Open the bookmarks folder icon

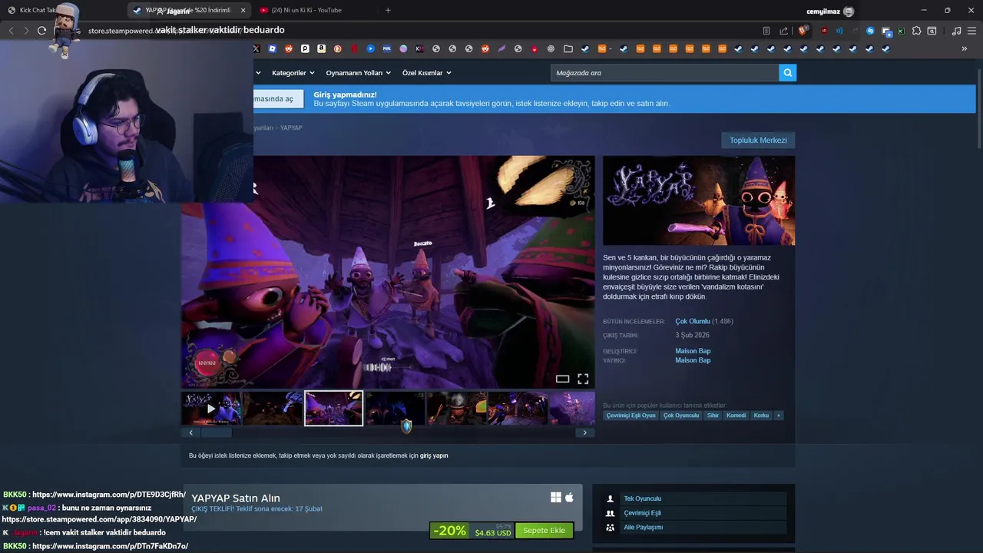pos(568,48)
